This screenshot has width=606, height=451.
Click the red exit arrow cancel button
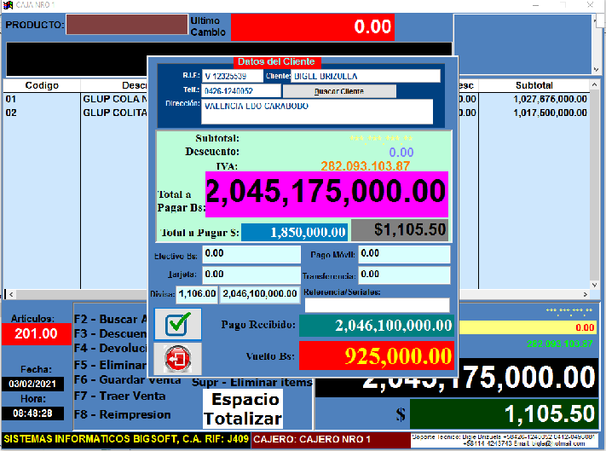(176, 359)
